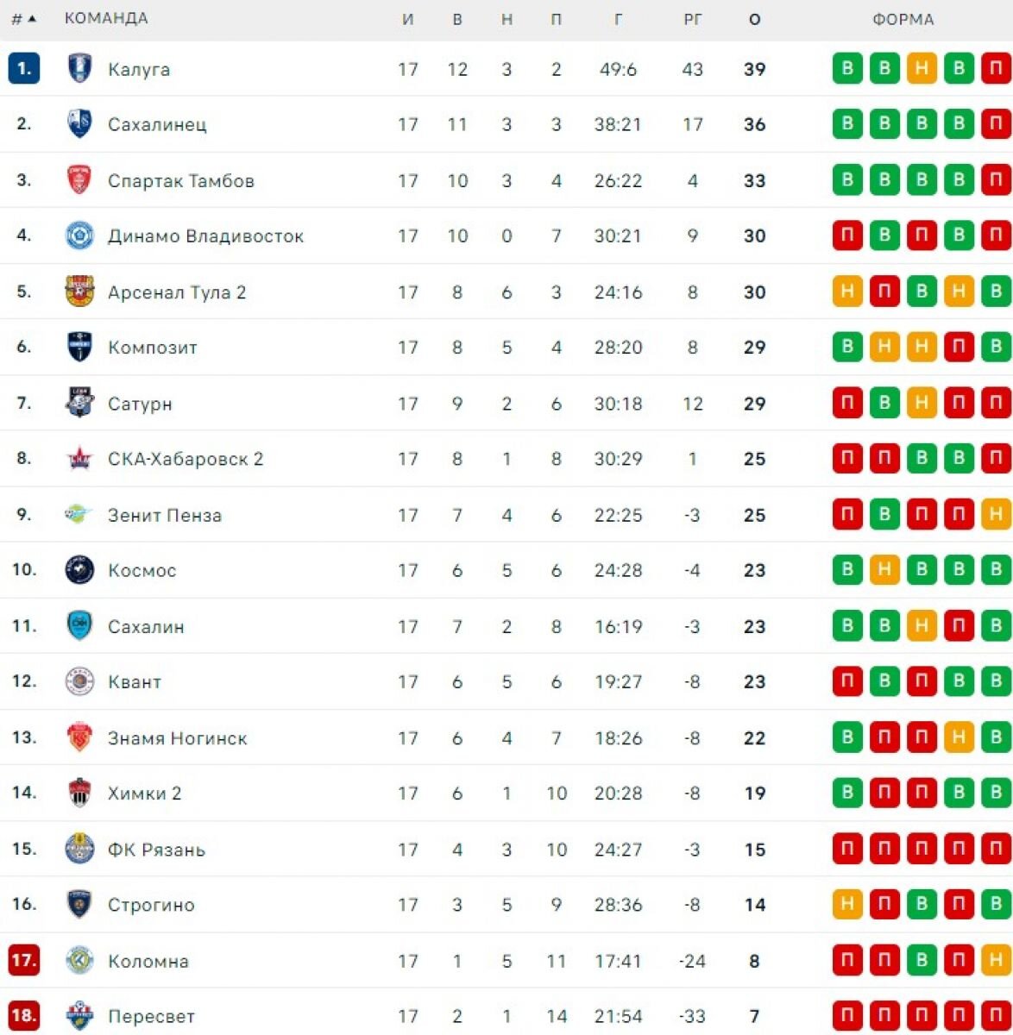
Task: Select the Динамо Владивосток round logo
Action: [79, 235]
